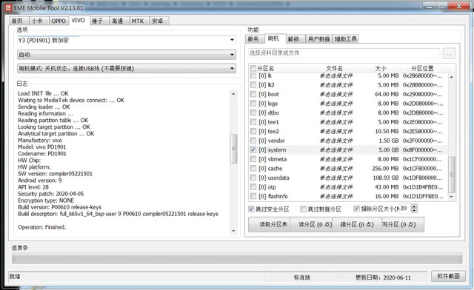This screenshot has width=474, height=290.
Task: Click the file name cell of the userdata row
Action: click(x=336, y=178)
